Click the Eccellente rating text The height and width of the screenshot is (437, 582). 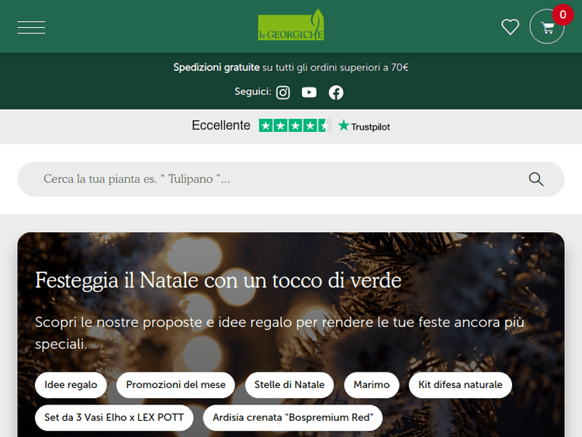pos(221,126)
